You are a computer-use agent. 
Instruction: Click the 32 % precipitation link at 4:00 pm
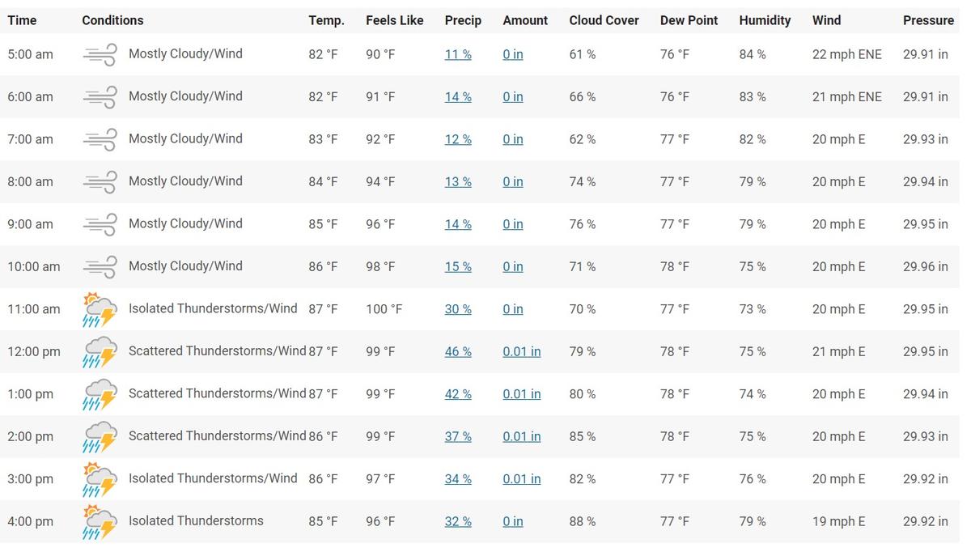(x=457, y=520)
